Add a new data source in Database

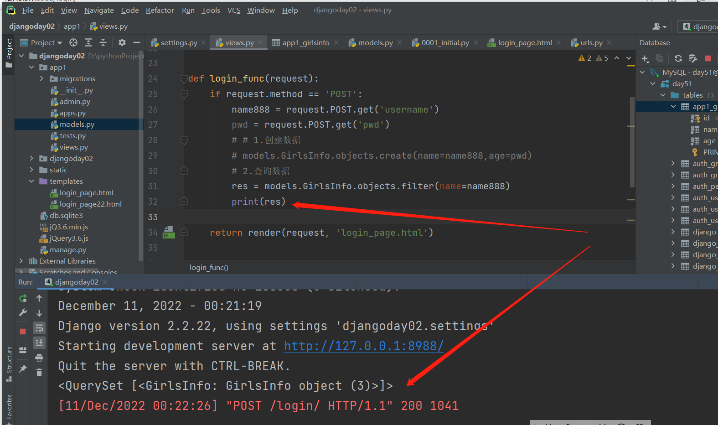(x=645, y=58)
